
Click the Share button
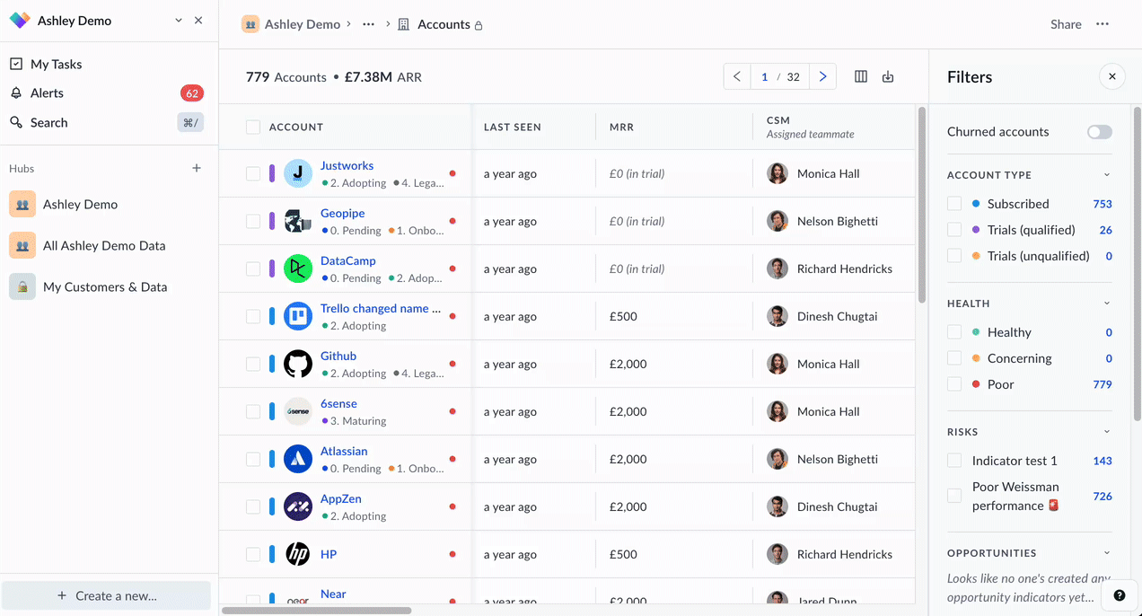click(1066, 24)
